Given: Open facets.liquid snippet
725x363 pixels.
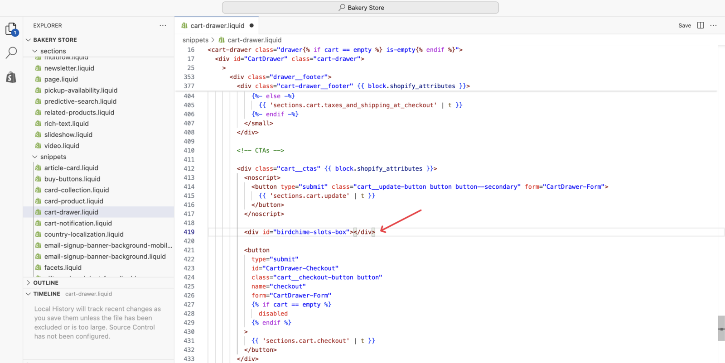Looking at the screenshot, I should tap(63, 267).
